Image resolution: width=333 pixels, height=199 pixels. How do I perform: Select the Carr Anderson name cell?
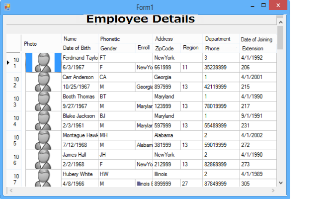(80, 77)
